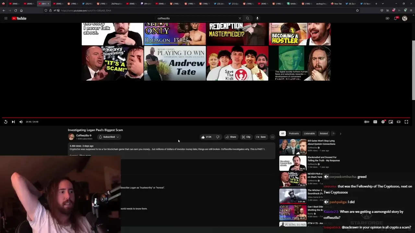This screenshot has width=415, height=233.
Task: Go to the YouTube home logo
Action: tap(19, 18)
